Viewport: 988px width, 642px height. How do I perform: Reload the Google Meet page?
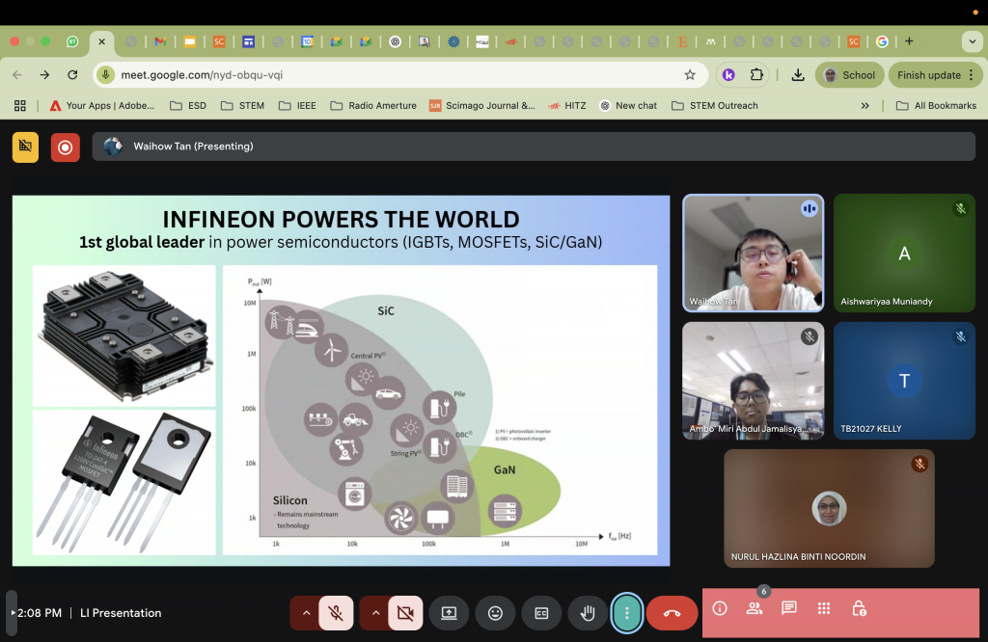point(72,75)
